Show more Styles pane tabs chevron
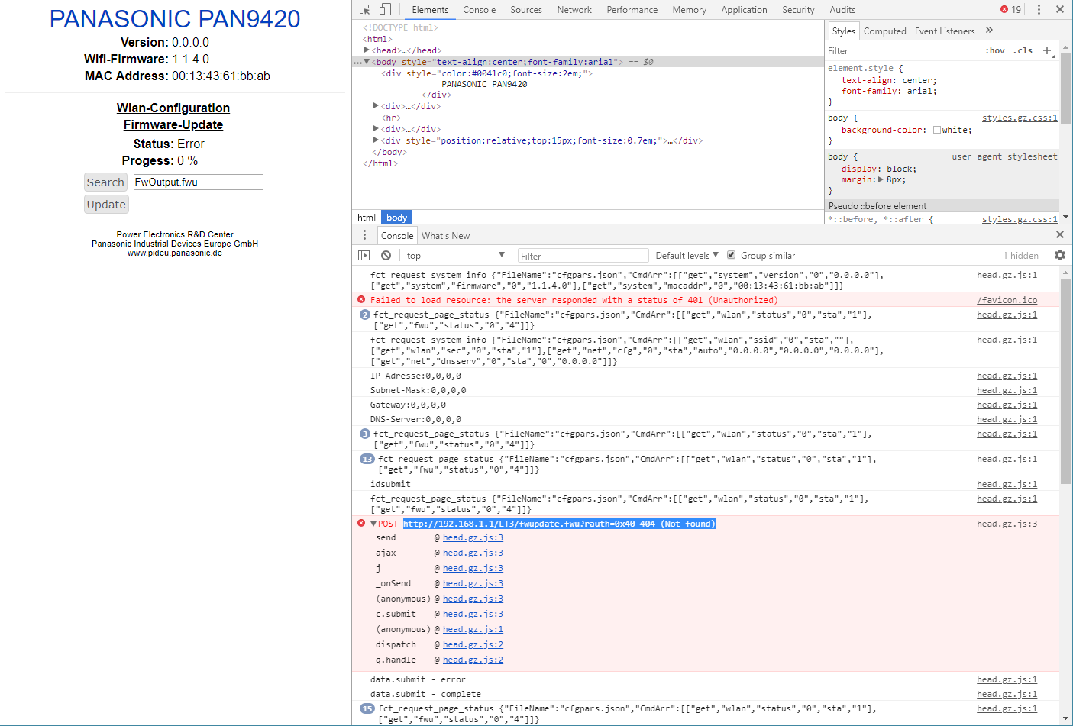The width and height of the screenshot is (1073, 726). point(989,31)
